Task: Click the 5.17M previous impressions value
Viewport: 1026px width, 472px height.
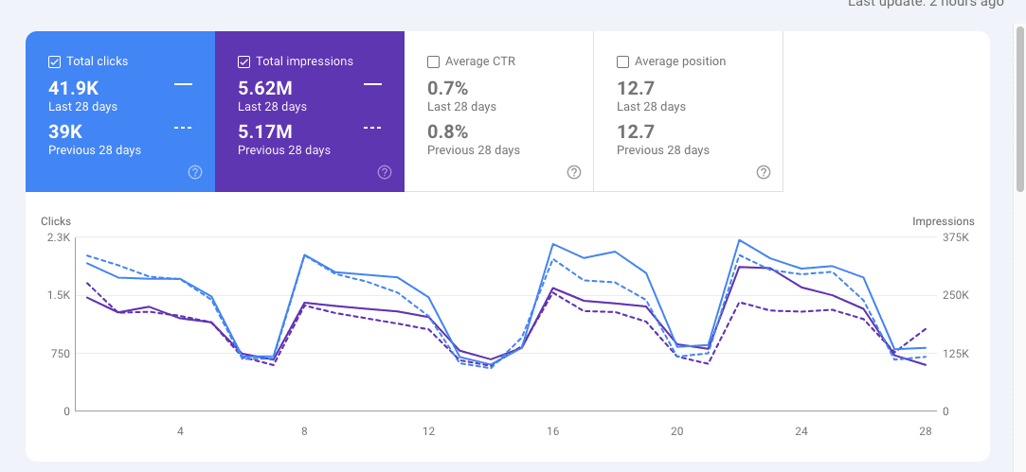Action: [265, 131]
